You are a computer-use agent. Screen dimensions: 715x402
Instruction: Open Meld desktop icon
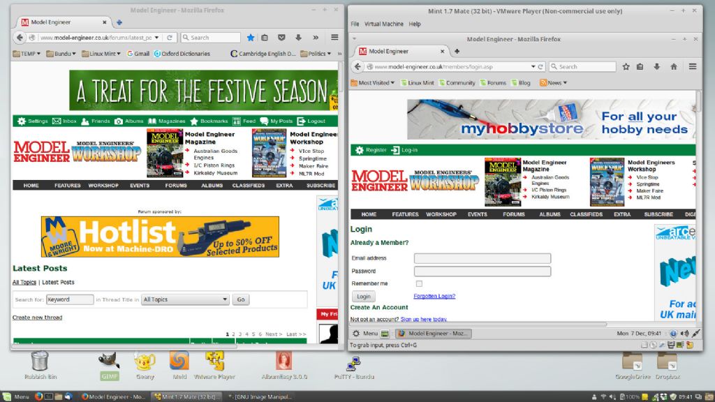(x=179, y=366)
